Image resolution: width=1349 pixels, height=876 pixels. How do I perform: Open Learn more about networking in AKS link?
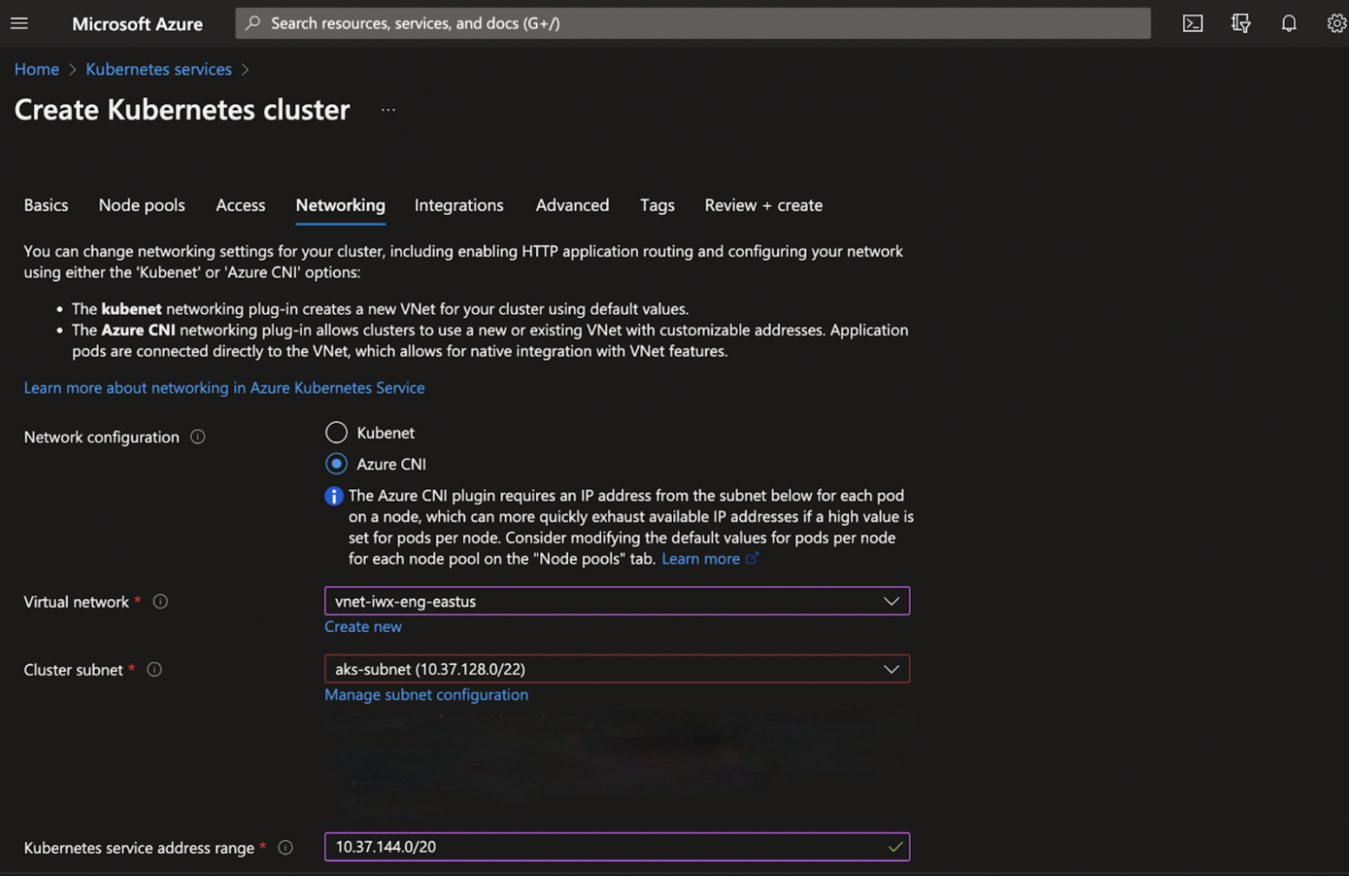[x=224, y=387]
